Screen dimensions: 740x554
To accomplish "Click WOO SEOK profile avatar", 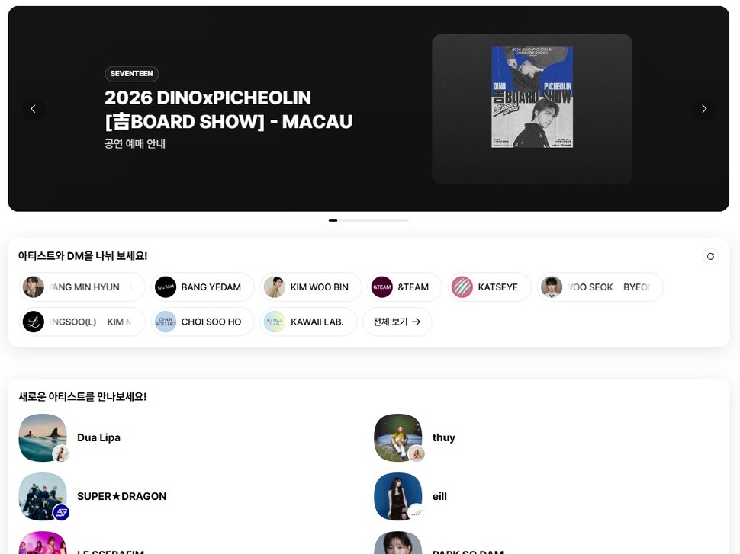I will pyautogui.click(x=552, y=287).
